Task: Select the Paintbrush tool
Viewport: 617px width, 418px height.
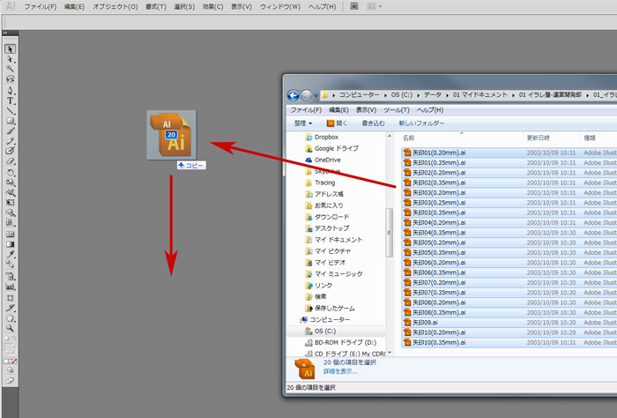Action: pos(11,131)
